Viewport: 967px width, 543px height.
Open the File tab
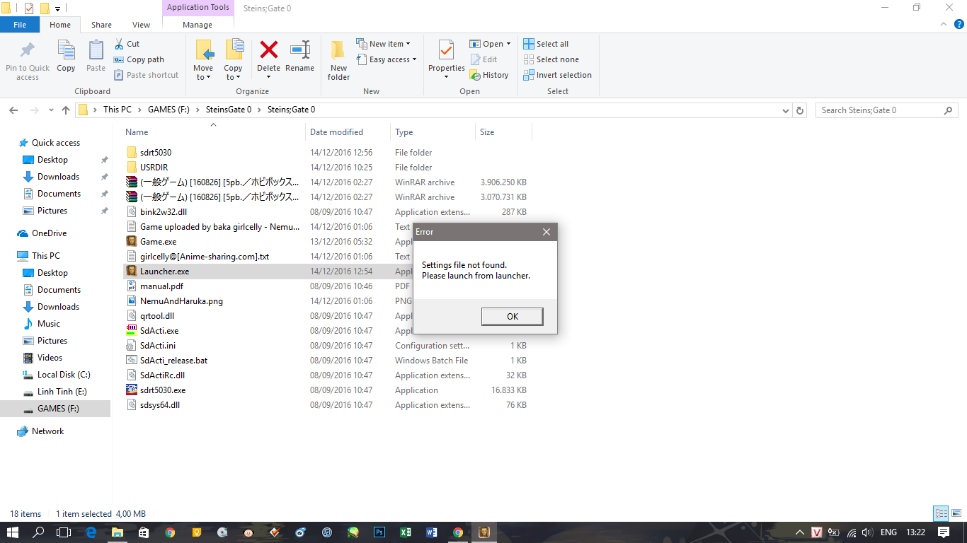[x=20, y=25]
